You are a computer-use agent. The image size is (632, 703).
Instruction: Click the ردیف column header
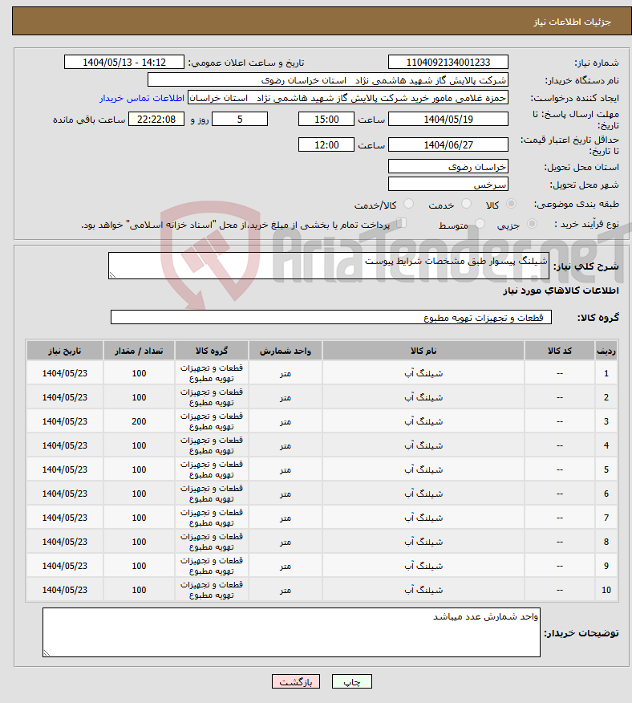tap(606, 351)
